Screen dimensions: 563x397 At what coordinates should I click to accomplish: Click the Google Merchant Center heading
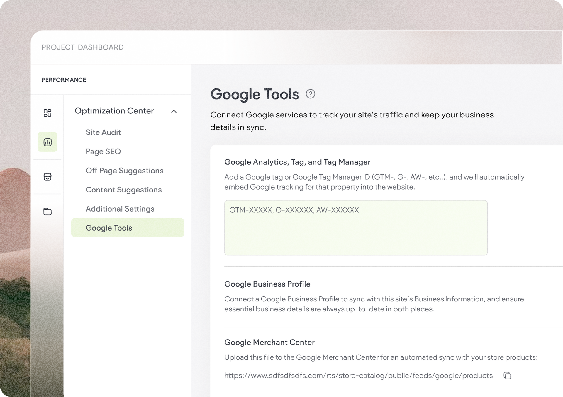pos(269,342)
